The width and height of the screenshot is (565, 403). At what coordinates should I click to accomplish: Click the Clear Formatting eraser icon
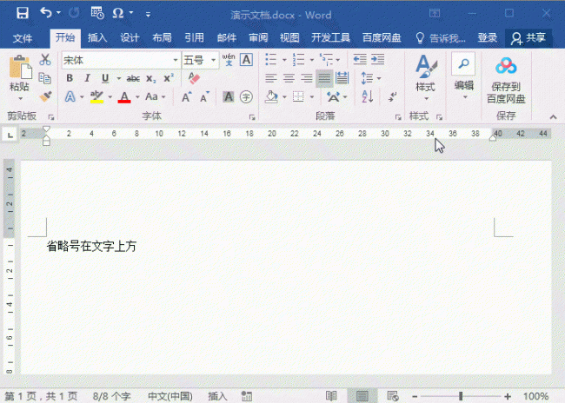194,78
